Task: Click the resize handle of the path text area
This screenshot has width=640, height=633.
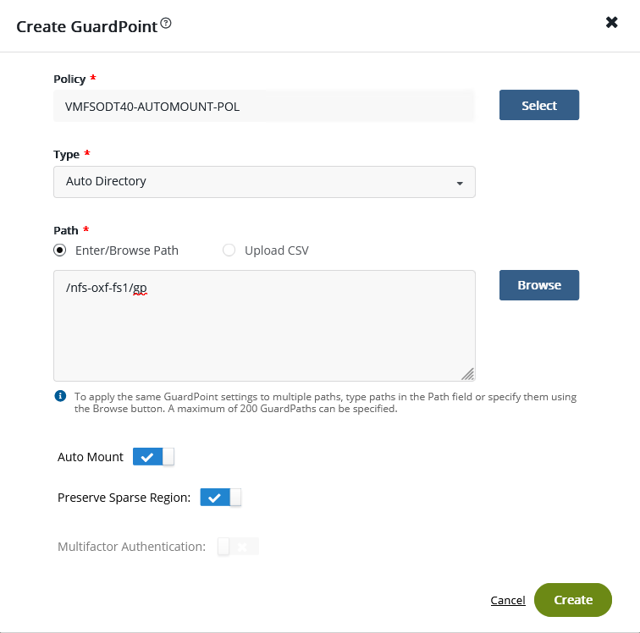Action: click(x=467, y=374)
